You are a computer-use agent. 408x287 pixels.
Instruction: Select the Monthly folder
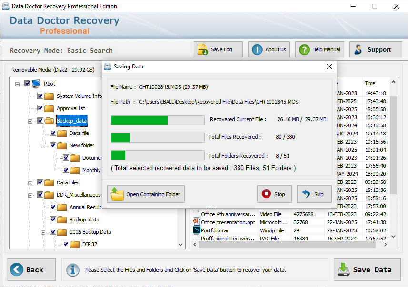coord(91,170)
